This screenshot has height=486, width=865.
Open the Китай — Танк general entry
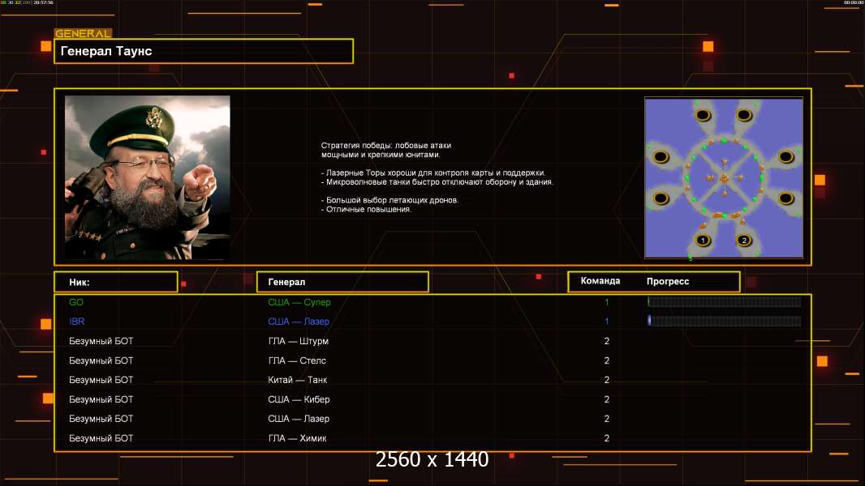point(298,380)
